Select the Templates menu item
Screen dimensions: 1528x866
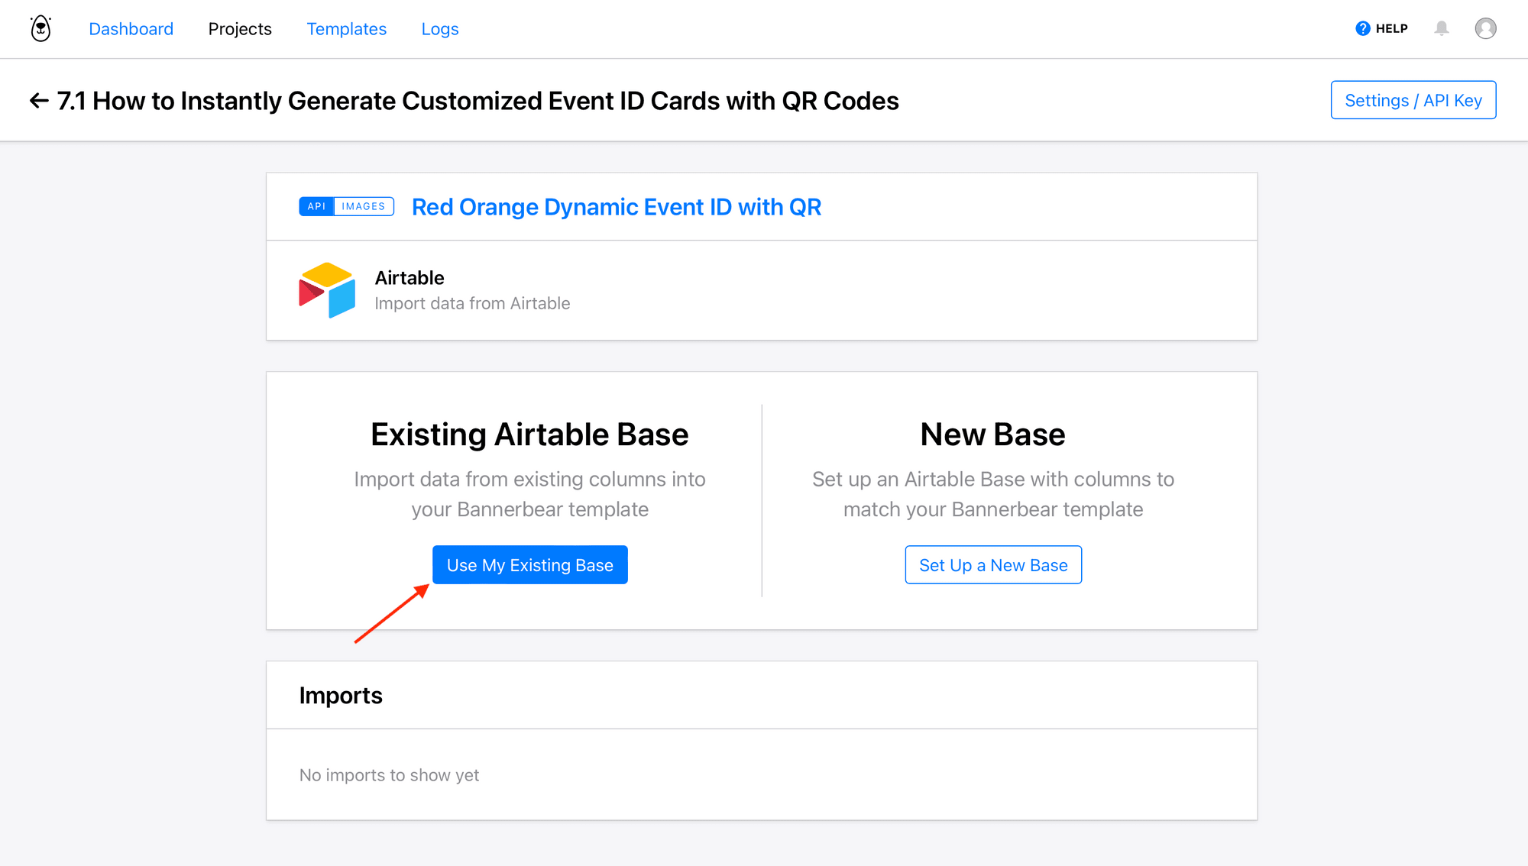pyautogui.click(x=346, y=28)
